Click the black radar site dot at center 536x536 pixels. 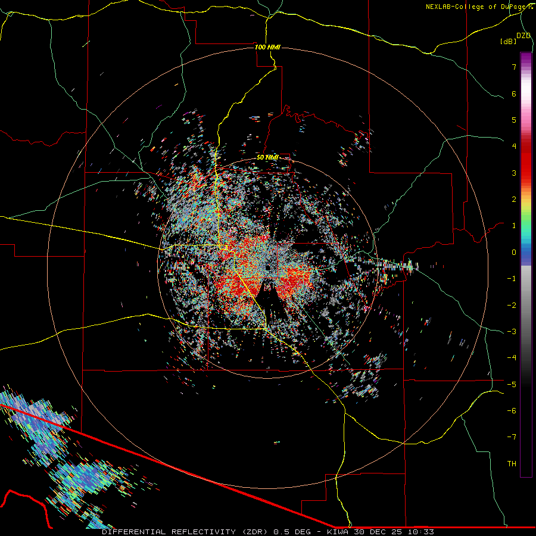268,267
